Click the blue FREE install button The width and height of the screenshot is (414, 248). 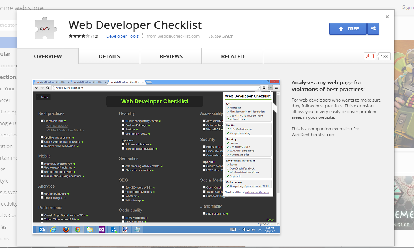(x=347, y=29)
